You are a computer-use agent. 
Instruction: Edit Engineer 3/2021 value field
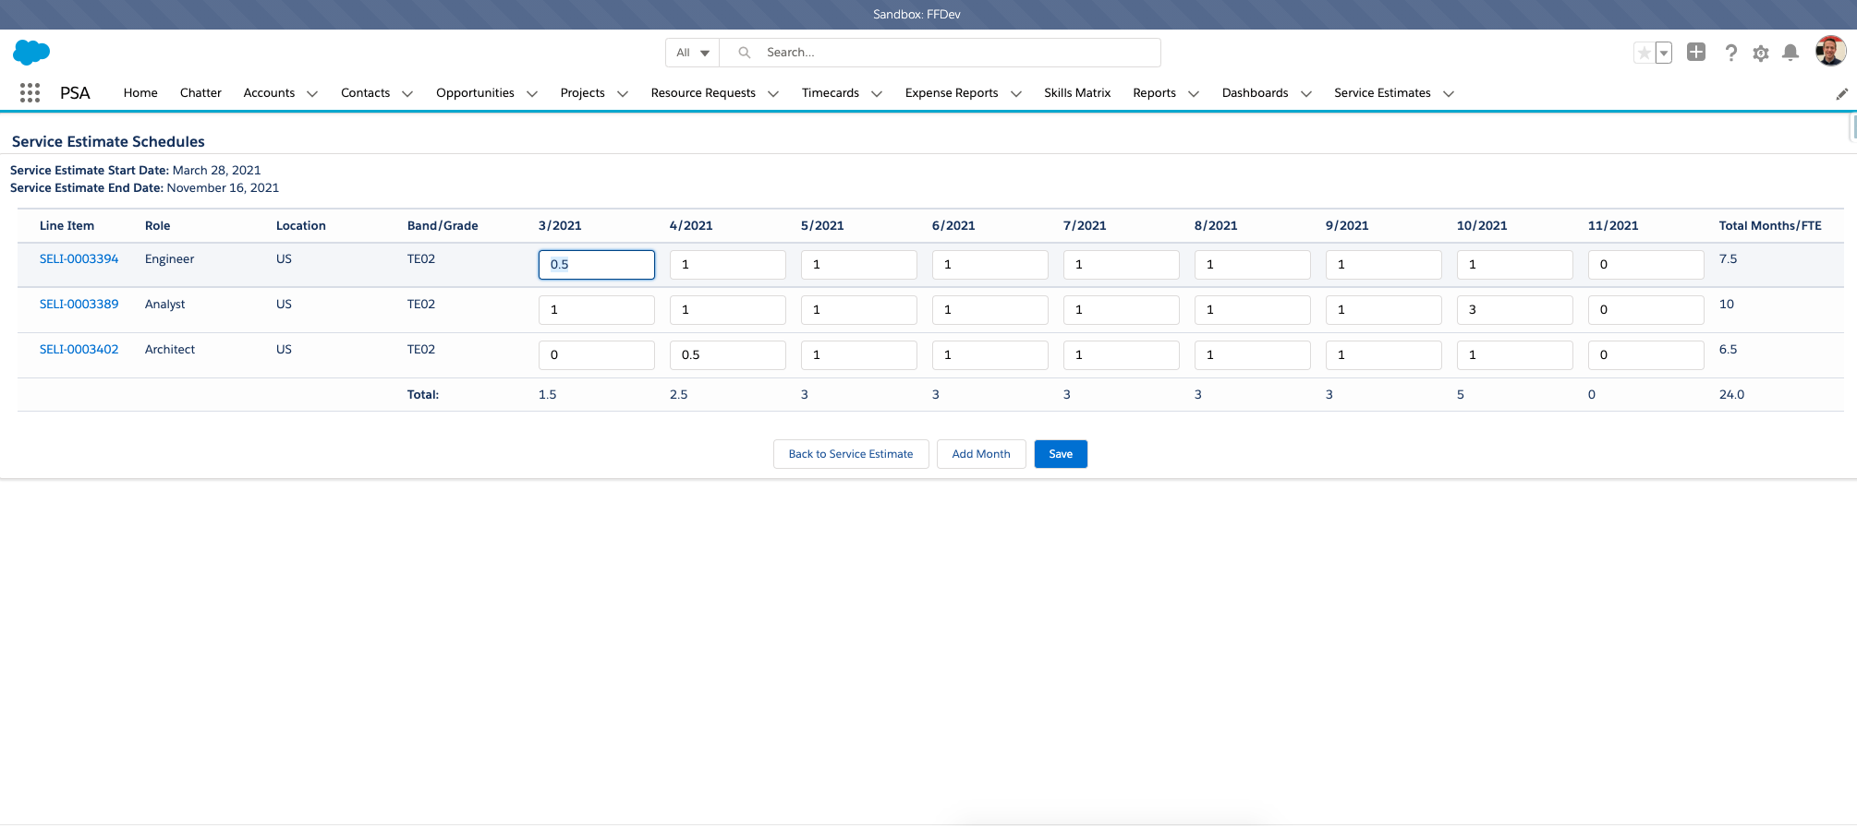pyautogui.click(x=597, y=265)
